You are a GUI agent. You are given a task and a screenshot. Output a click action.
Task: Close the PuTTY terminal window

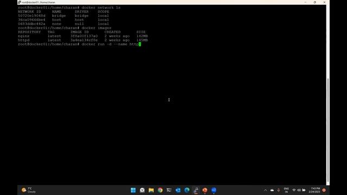click(x=324, y=2)
